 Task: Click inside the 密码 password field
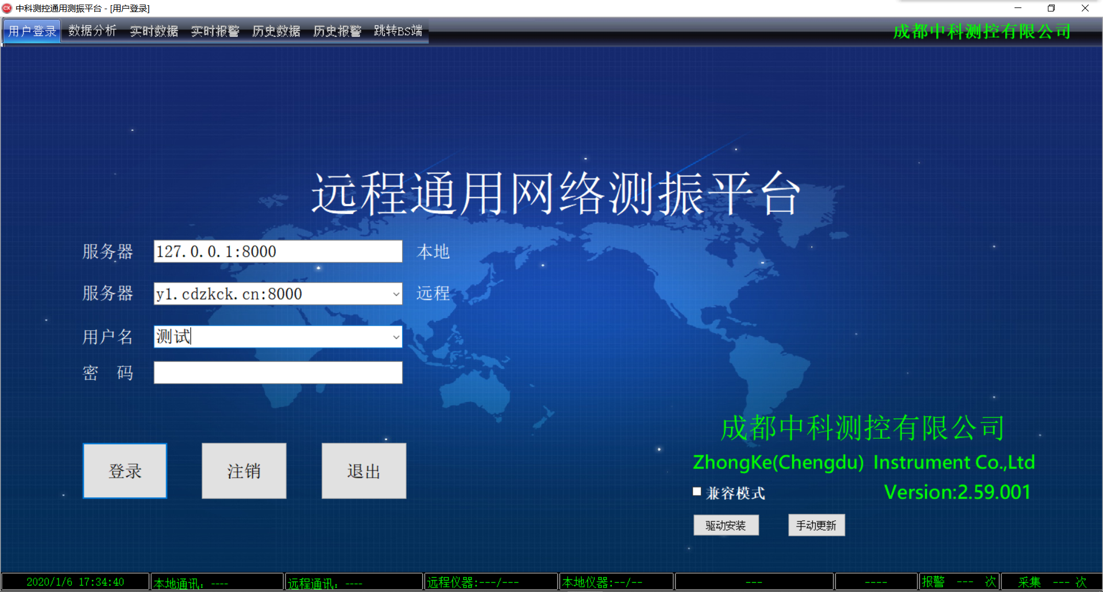pyautogui.click(x=277, y=372)
